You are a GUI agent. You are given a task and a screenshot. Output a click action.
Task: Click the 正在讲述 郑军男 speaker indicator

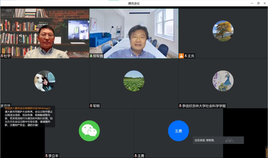(x=204, y=140)
